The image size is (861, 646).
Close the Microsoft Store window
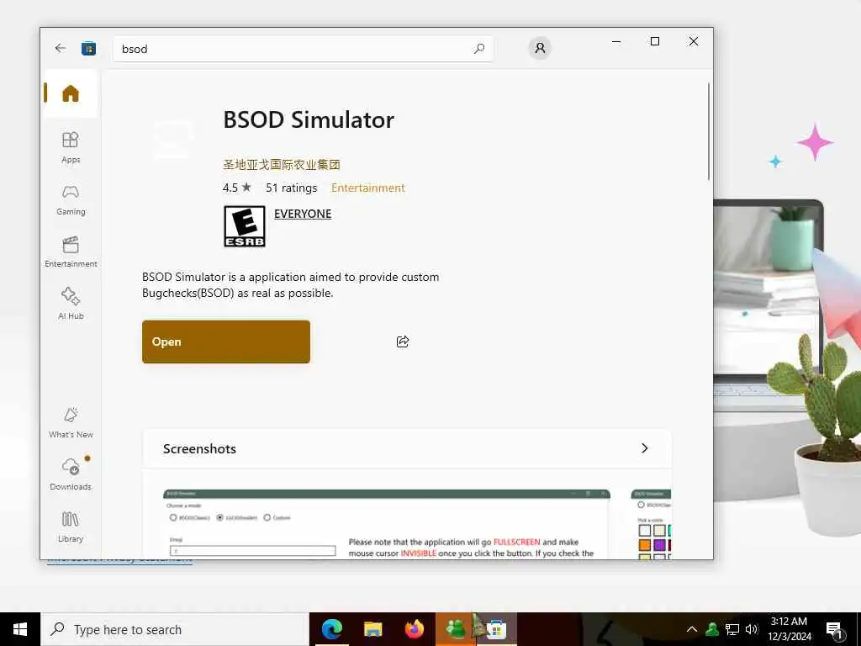(x=694, y=41)
